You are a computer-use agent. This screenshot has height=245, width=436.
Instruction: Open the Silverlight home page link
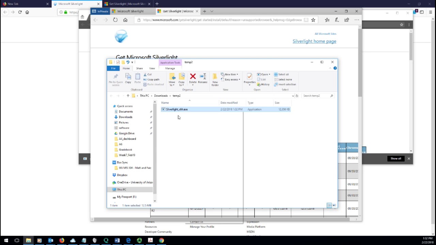[x=314, y=41]
